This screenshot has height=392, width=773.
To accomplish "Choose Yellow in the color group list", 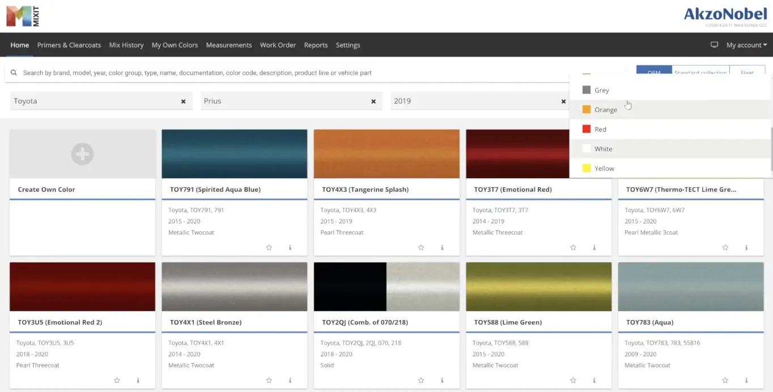I will click(604, 169).
